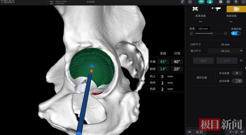Screen dimensions: 246x135
Task: Click the 返回 back button
Action: (x=196, y=132)
